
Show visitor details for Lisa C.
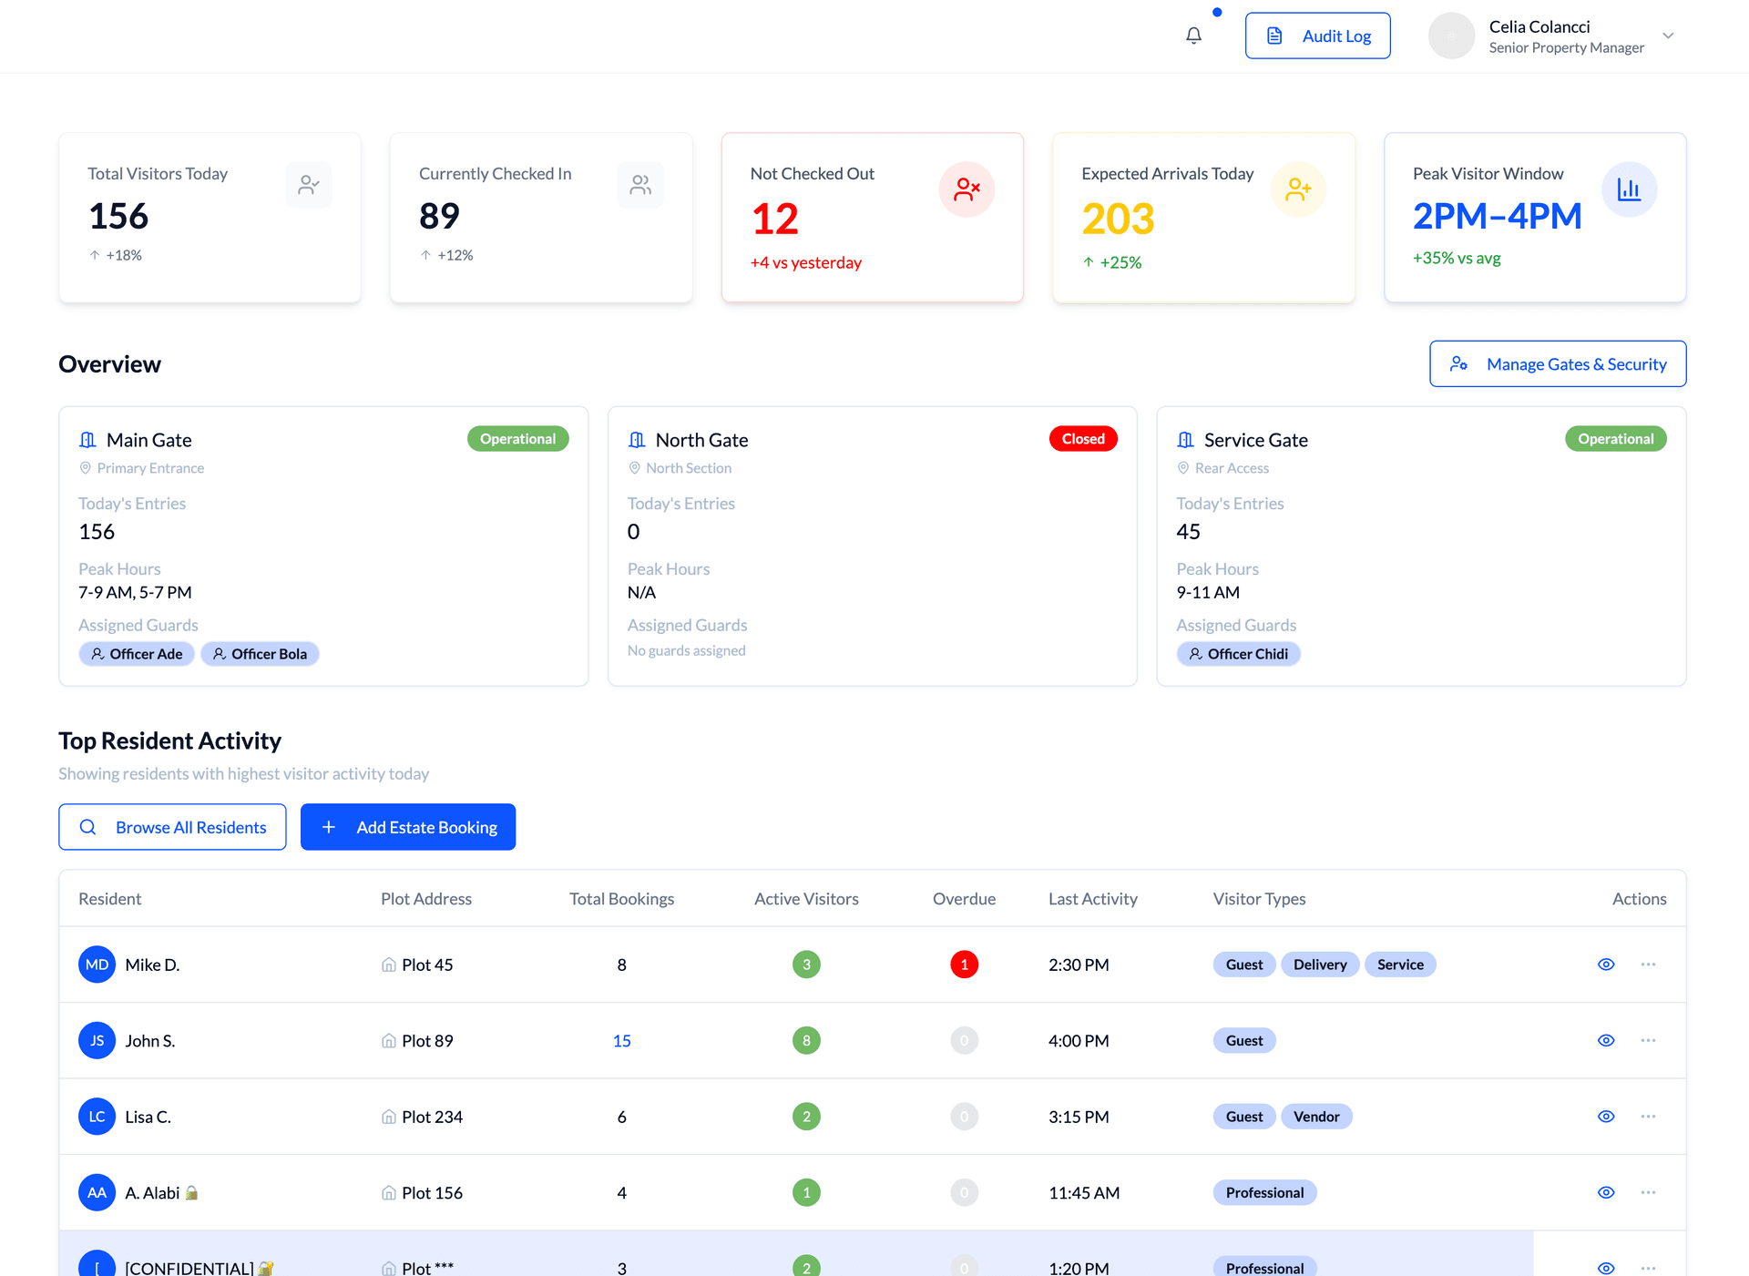[x=1606, y=1116]
